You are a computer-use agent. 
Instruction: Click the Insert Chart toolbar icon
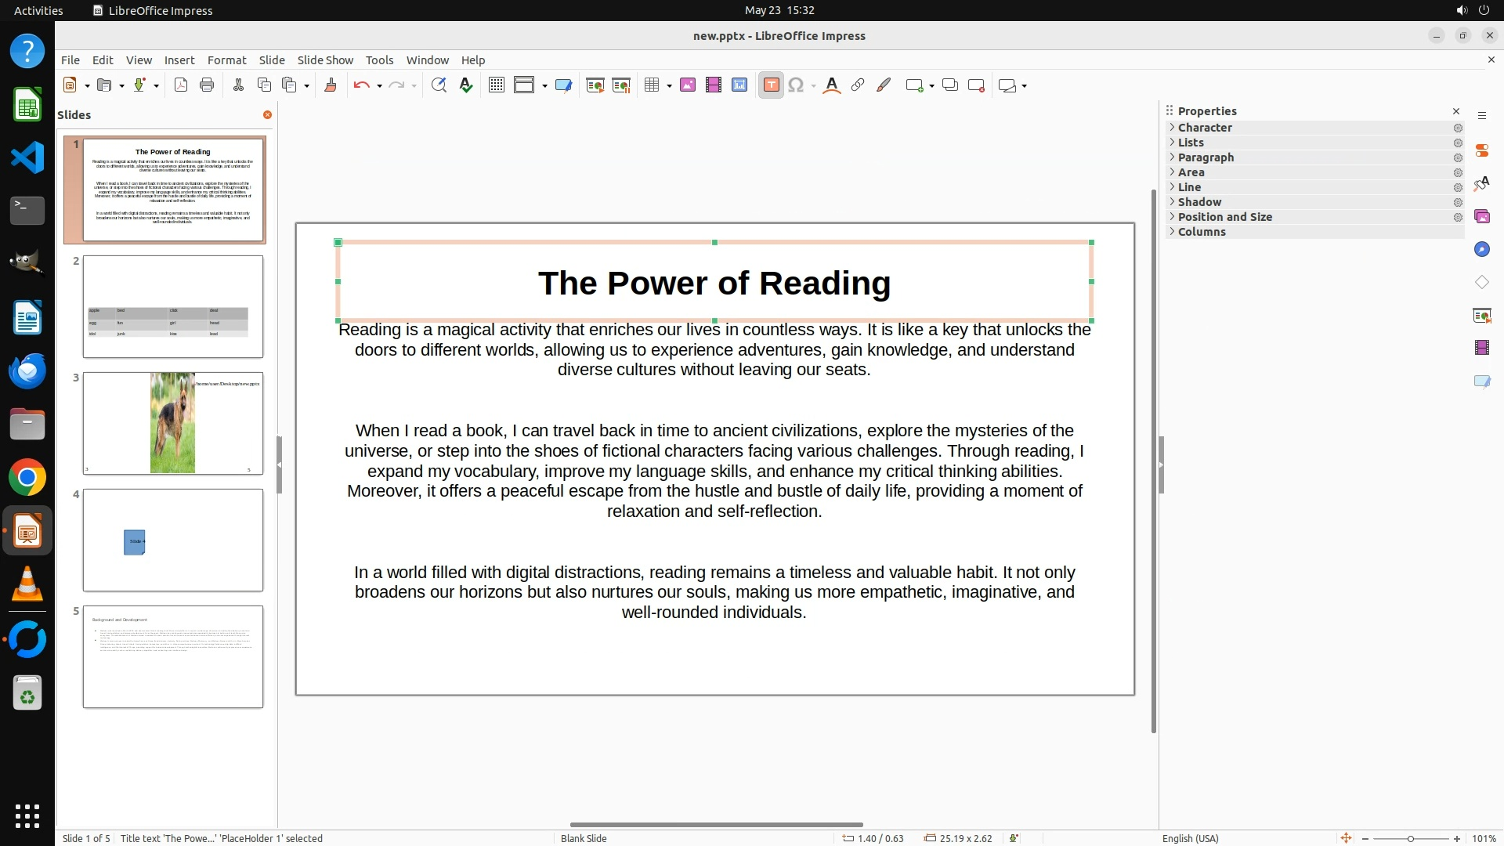point(739,85)
